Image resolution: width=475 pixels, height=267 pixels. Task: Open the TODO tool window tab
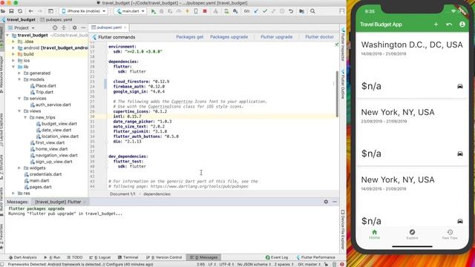[74, 257]
